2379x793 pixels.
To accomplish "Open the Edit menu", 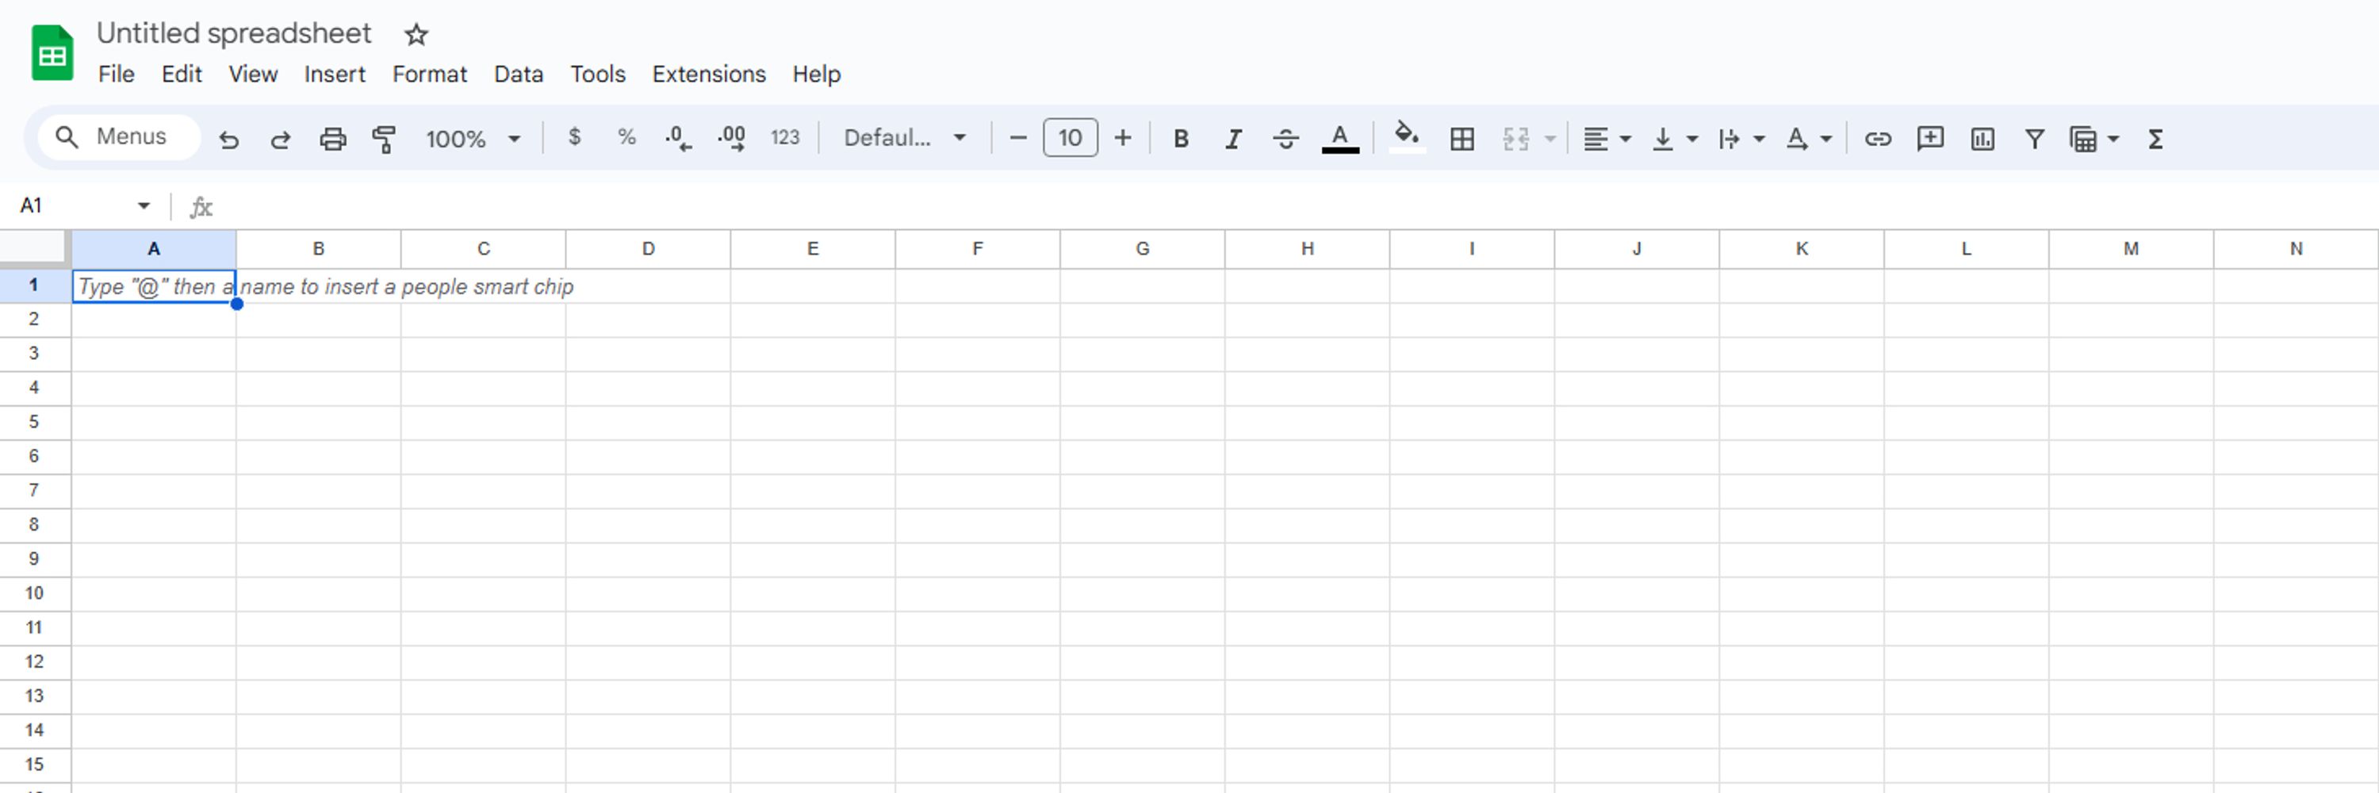I will click(182, 74).
